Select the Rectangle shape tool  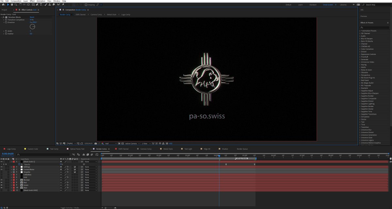click(33, 5)
